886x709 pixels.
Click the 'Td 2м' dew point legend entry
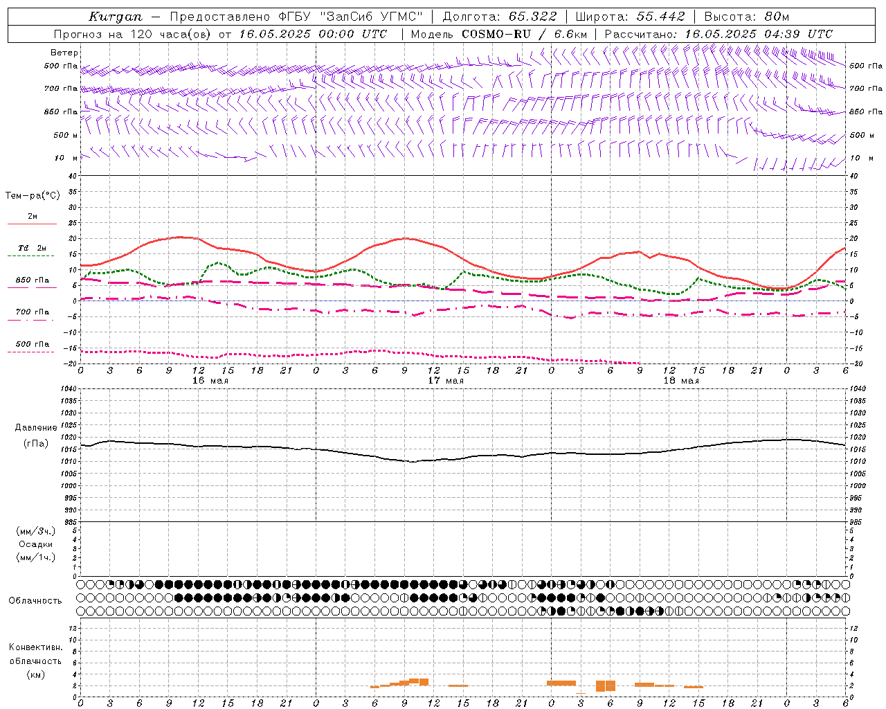click(x=32, y=248)
